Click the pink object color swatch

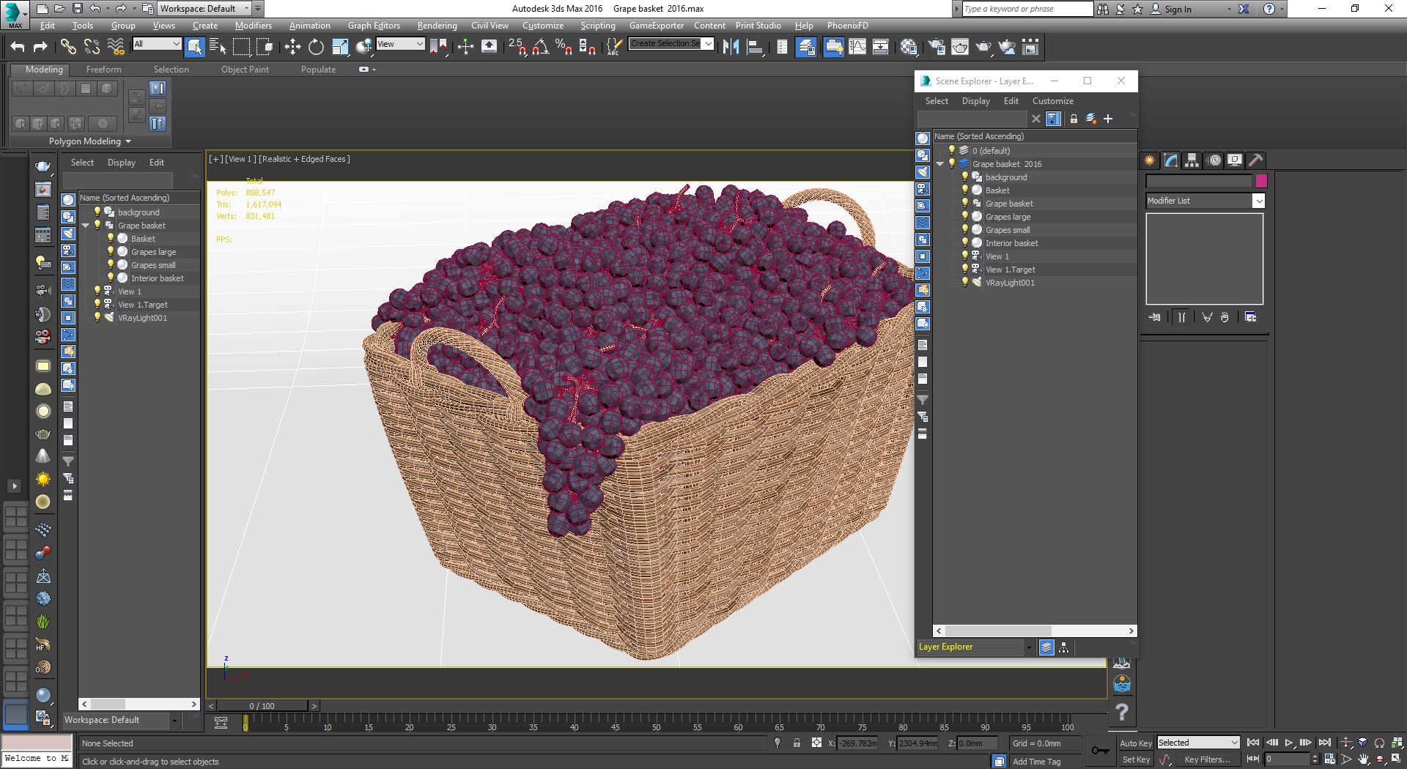(1261, 181)
